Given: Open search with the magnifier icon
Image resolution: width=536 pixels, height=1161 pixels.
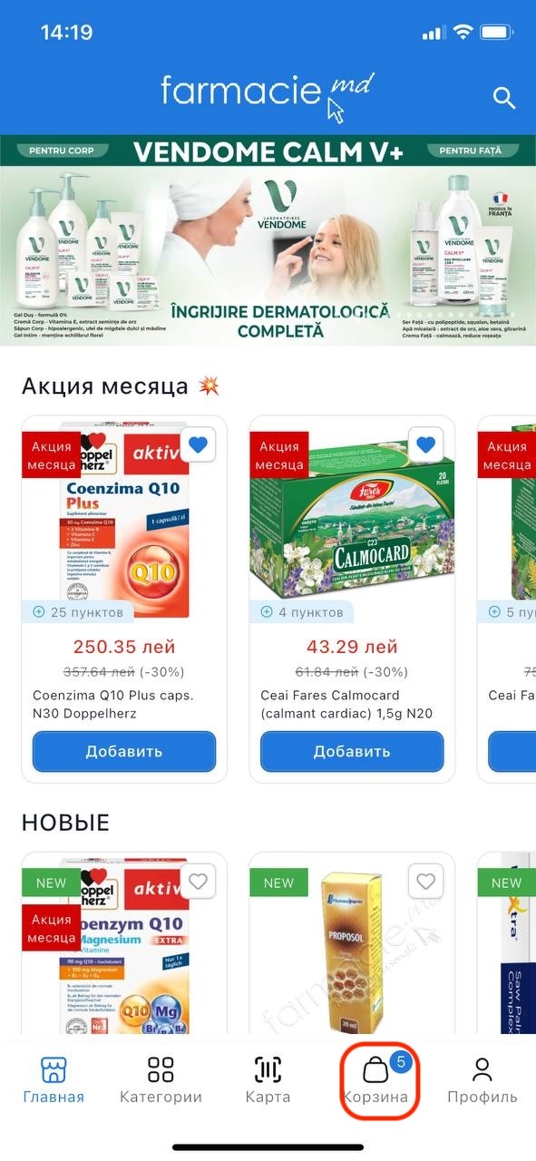Looking at the screenshot, I should (503, 98).
